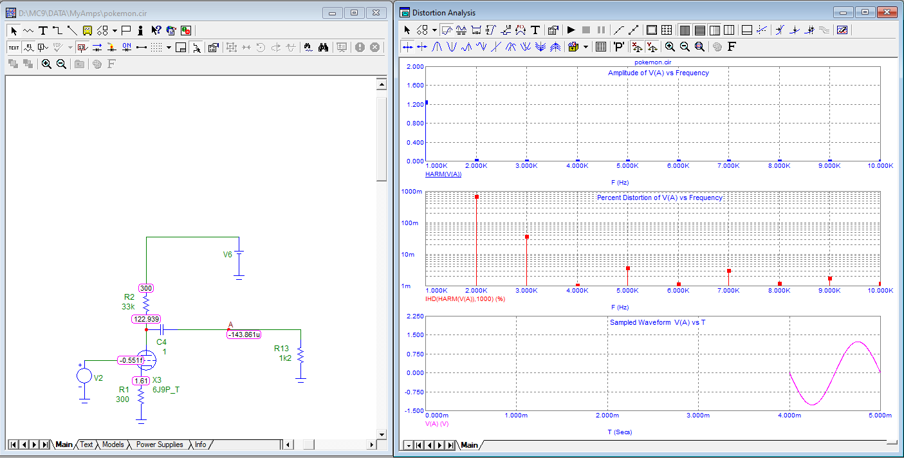
Task: Click the IHD(HARM(V(A)),1000) plot label
Action: pyautogui.click(x=465, y=299)
